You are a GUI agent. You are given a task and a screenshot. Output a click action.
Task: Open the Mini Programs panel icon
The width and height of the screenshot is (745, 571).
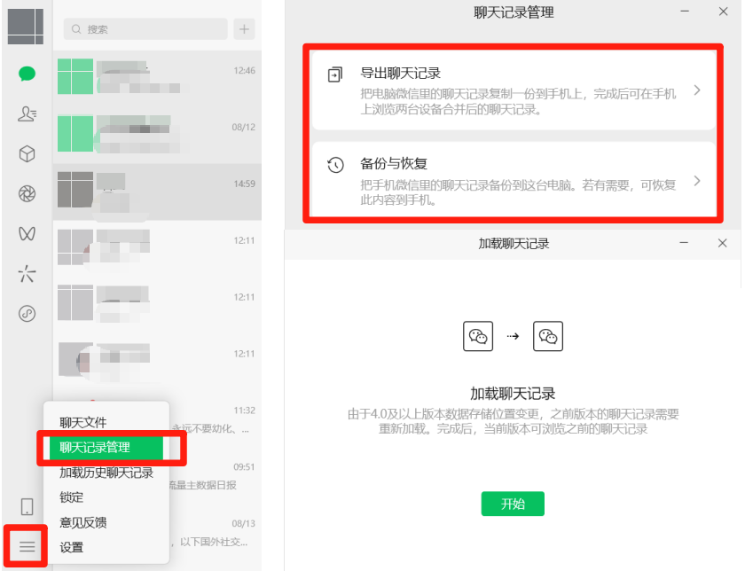pyautogui.click(x=26, y=312)
